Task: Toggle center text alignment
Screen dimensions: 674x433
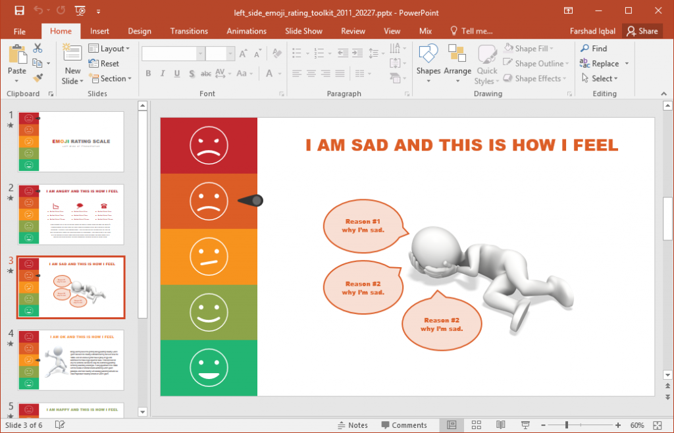Action: [x=311, y=74]
